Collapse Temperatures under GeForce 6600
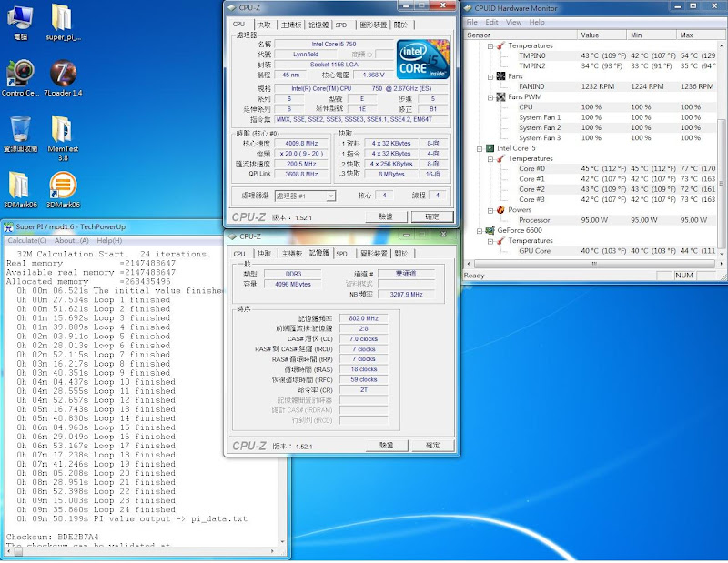 (x=490, y=241)
